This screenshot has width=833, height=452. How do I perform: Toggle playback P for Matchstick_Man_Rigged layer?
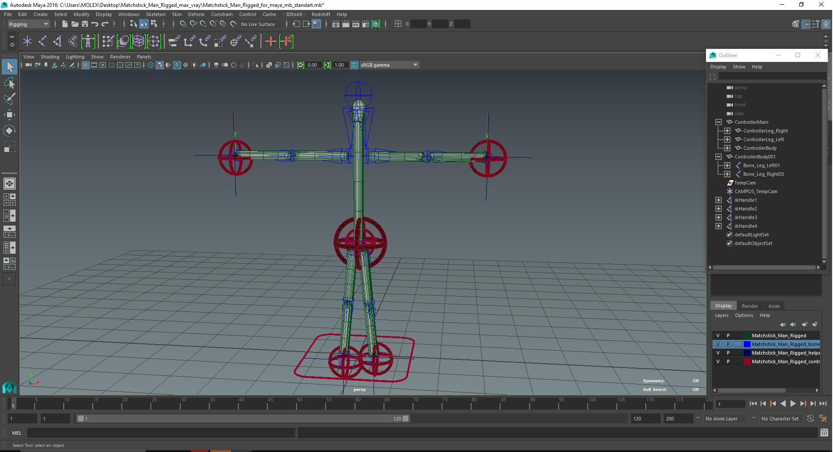[x=728, y=336]
